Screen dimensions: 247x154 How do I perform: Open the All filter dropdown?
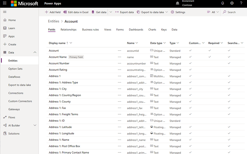[213, 12]
